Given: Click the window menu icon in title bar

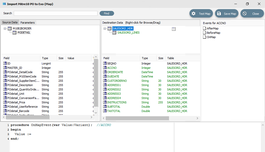Looking at the screenshot, I should (4, 4).
